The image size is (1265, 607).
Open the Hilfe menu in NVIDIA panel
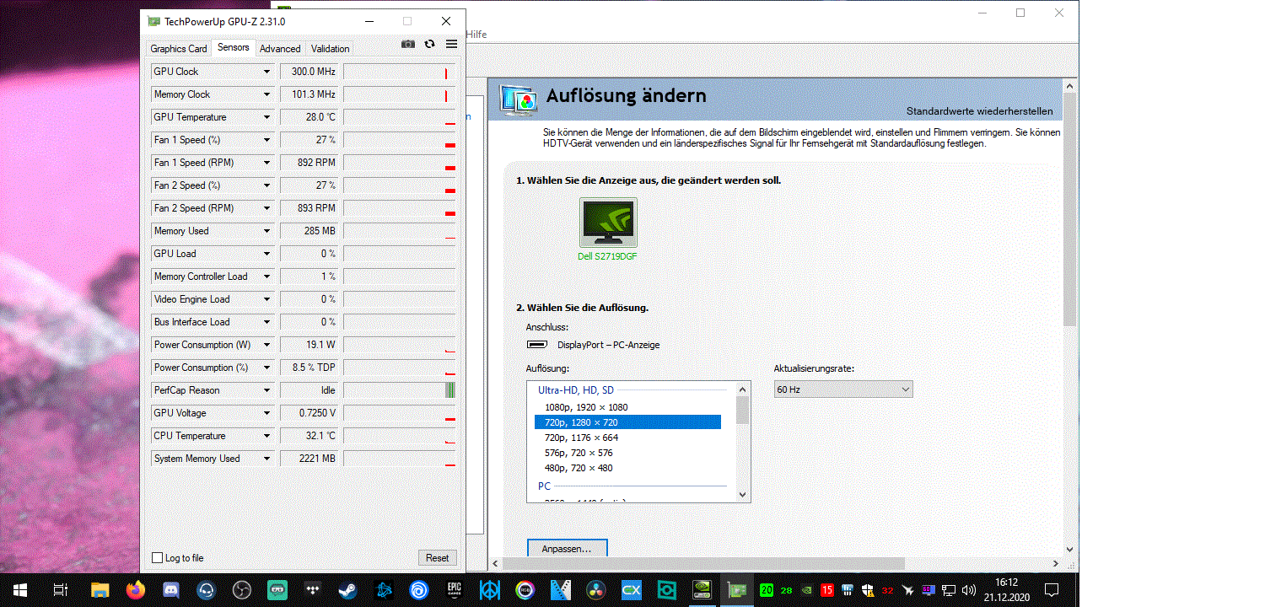476,34
